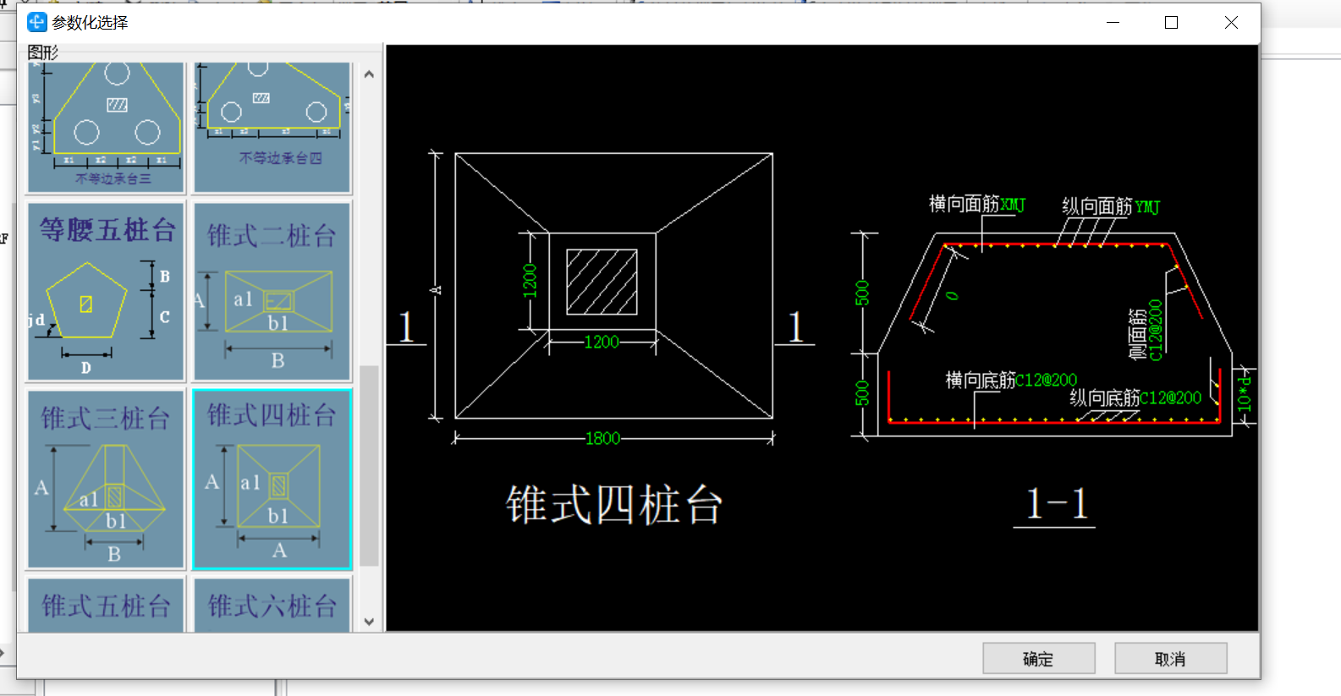
Task: Click the shape list scrollbar thumb
Action: coord(369,465)
